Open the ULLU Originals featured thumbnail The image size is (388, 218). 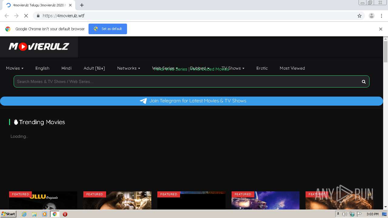pyautogui.click(x=43, y=200)
